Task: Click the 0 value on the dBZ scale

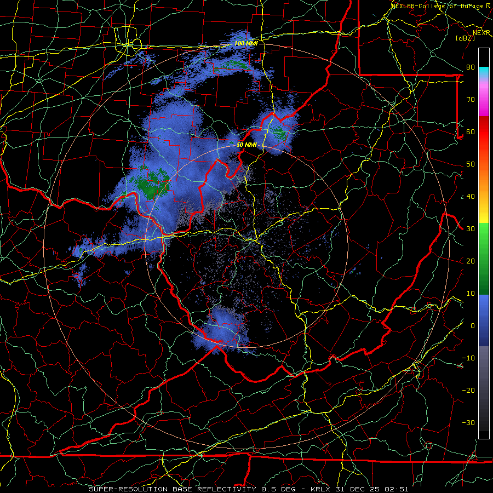Action: [473, 326]
